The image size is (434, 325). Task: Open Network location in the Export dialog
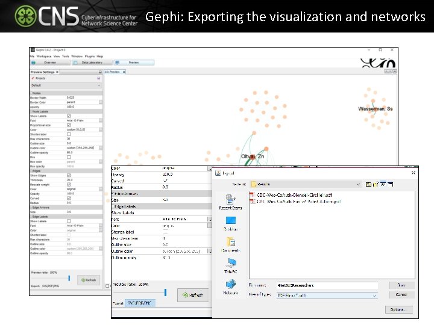[230, 287]
